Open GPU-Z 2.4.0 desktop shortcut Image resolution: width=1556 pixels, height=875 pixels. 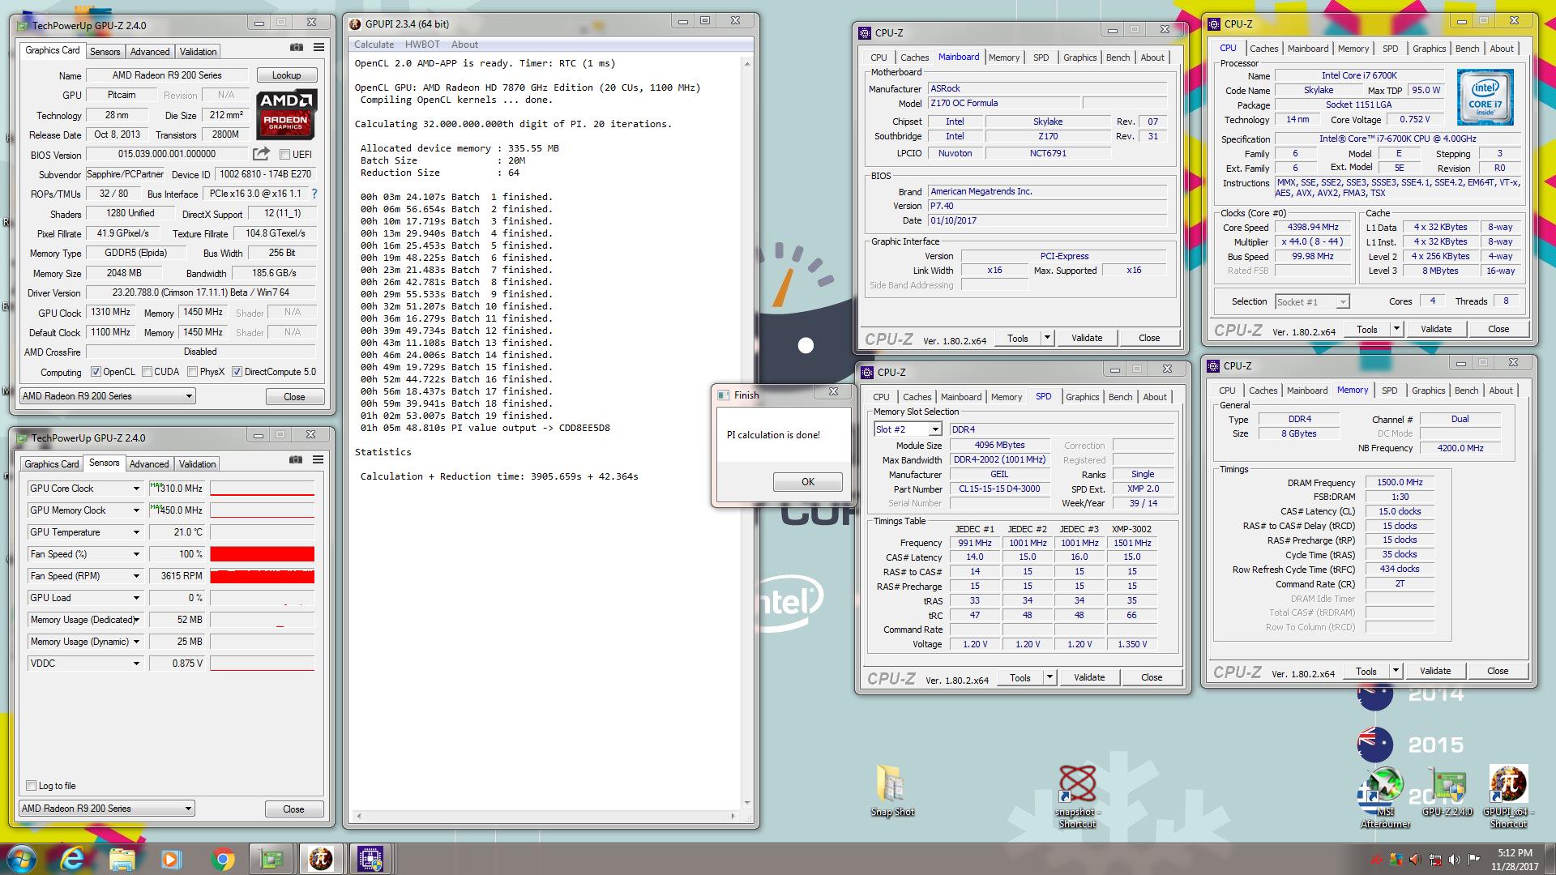click(1447, 792)
